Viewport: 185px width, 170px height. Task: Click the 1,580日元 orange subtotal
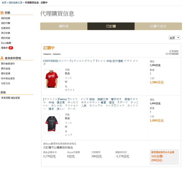click(x=157, y=82)
